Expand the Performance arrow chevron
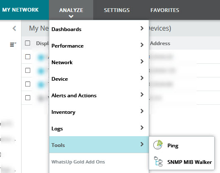 coord(142,45)
